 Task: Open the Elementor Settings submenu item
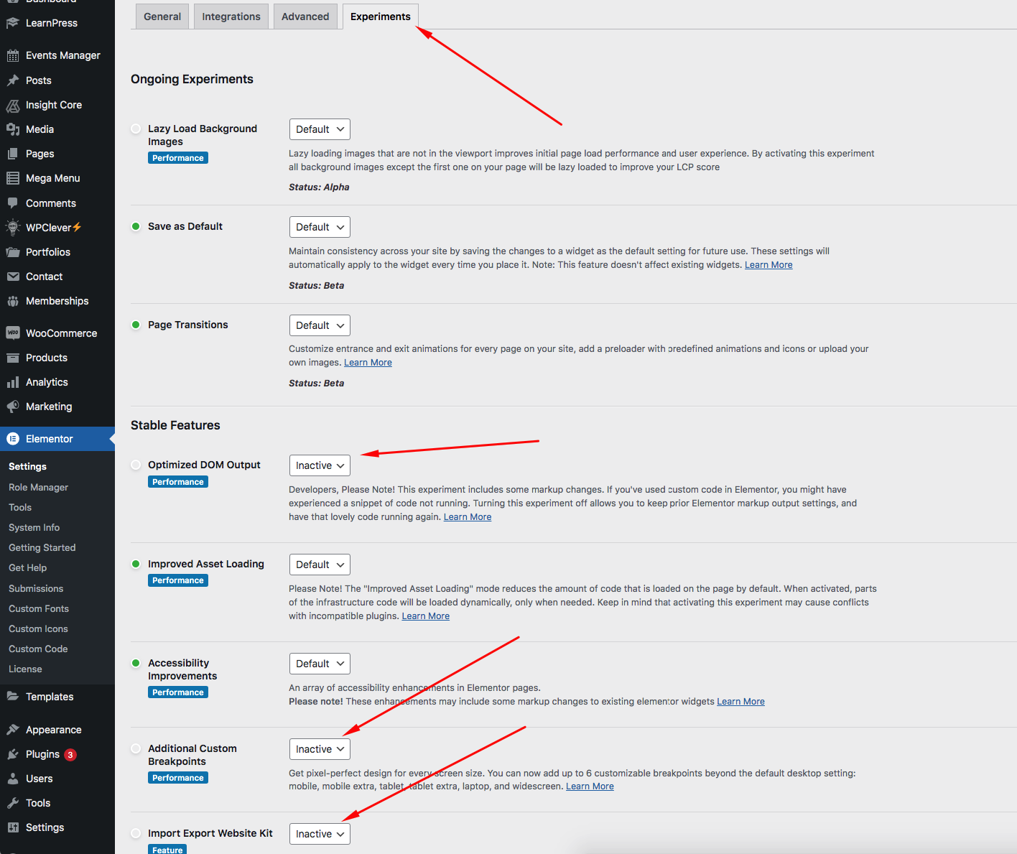(27, 466)
